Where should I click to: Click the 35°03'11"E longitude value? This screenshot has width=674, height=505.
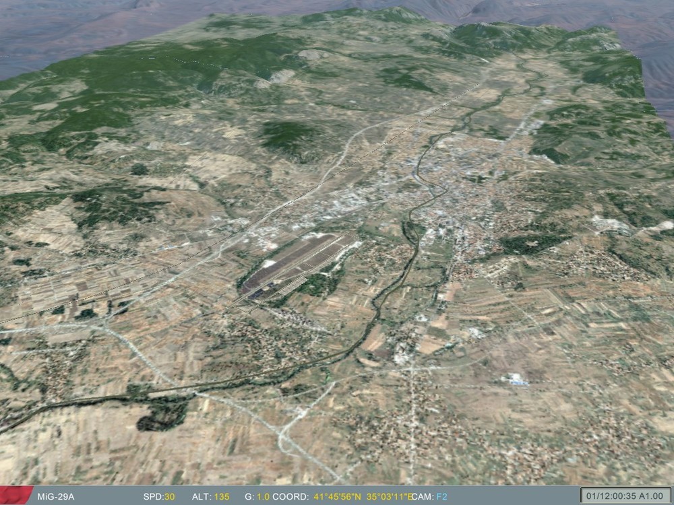coord(390,495)
